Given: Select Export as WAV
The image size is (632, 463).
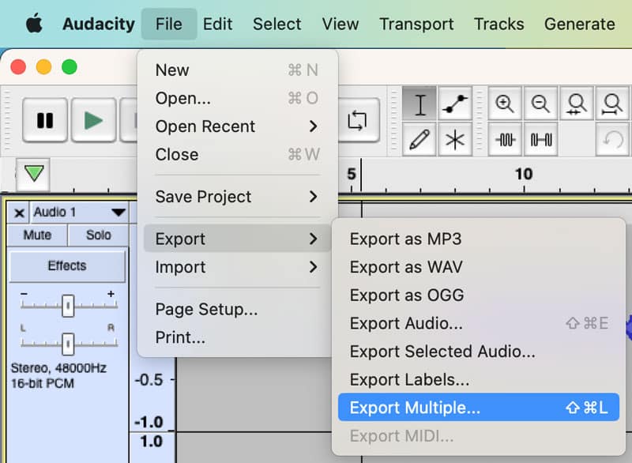Looking at the screenshot, I should tap(479, 267).
